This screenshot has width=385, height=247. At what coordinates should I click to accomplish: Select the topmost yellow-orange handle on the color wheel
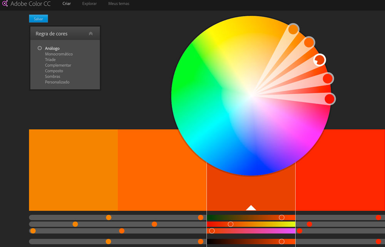pos(293,29)
